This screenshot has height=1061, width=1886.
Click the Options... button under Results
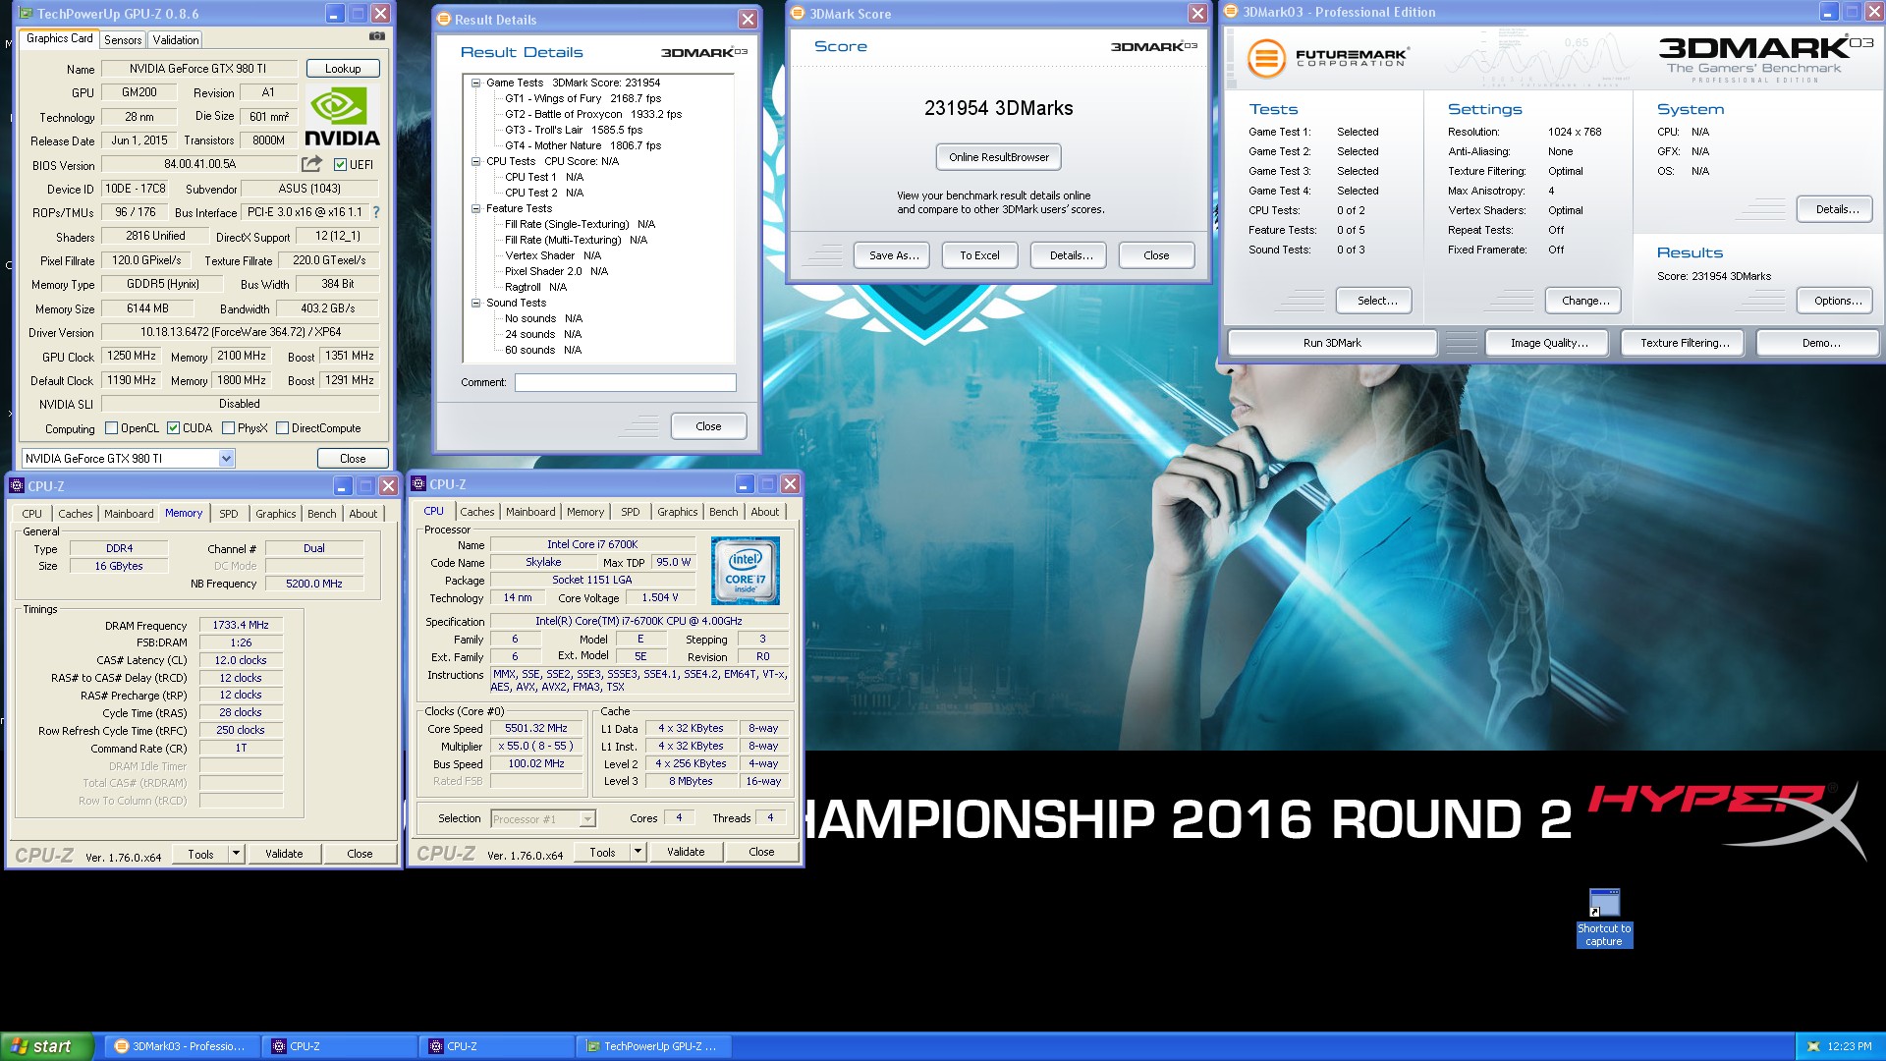click(1836, 301)
